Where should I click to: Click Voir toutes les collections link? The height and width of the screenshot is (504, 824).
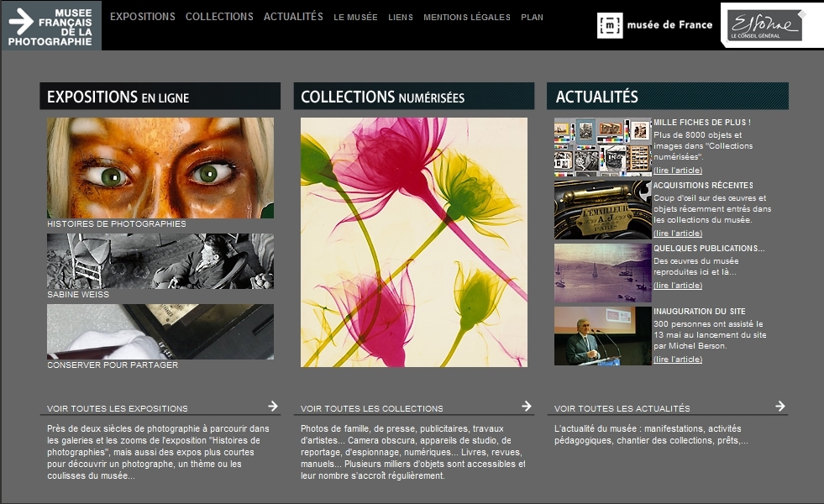(371, 408)
